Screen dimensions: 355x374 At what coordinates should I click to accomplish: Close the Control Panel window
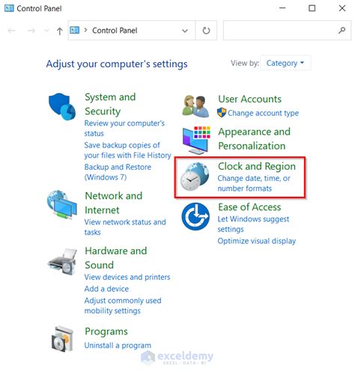point(342,8)
